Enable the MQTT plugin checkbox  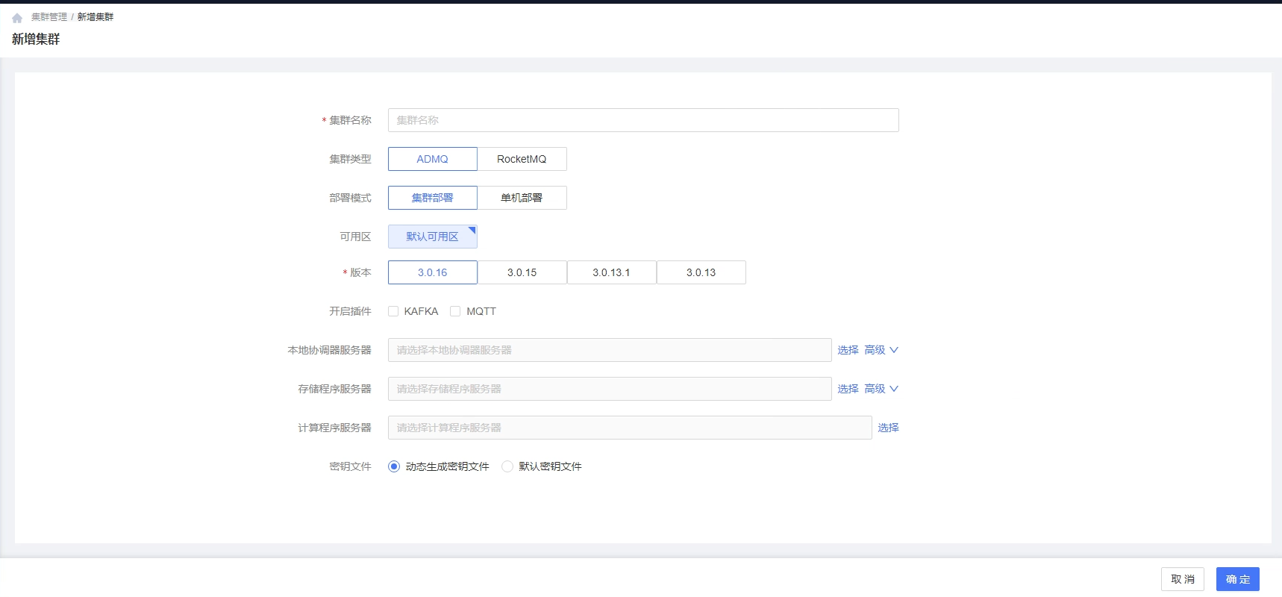point(455,311)
